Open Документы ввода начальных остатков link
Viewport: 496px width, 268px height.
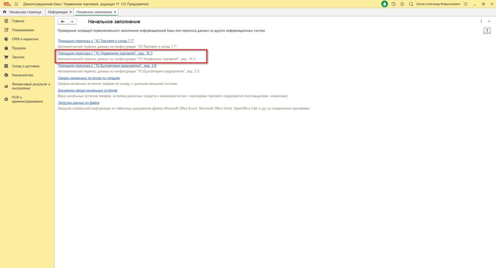(87, 90)
